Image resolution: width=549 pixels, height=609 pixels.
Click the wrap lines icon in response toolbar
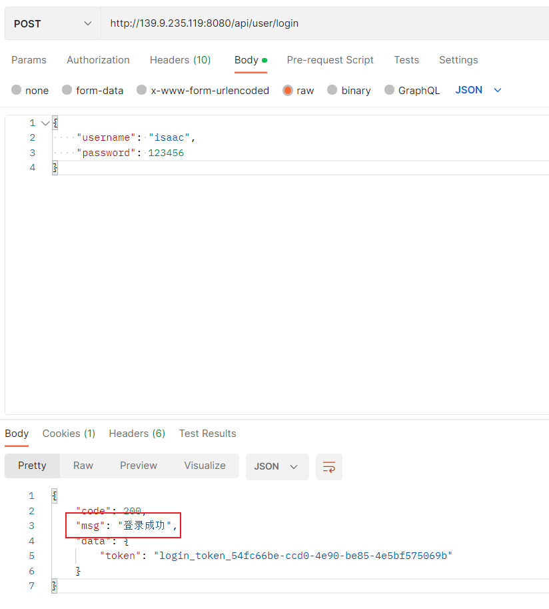329,467
